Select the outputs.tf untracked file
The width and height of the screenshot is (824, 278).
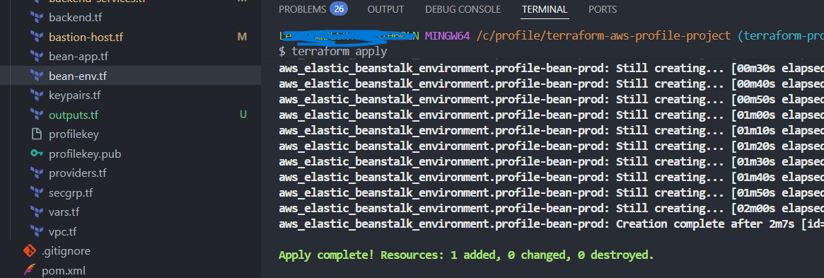[x=74, y=115]
